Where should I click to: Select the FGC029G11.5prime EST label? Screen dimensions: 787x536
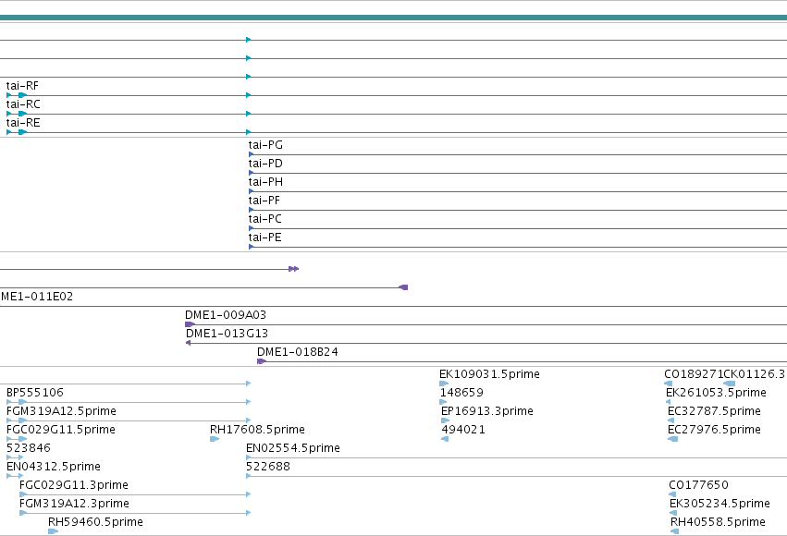pyautogui.click(x=61, y=430)
